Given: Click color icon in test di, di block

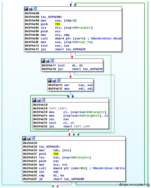Looking at the screenshot, I should point(43,61).
